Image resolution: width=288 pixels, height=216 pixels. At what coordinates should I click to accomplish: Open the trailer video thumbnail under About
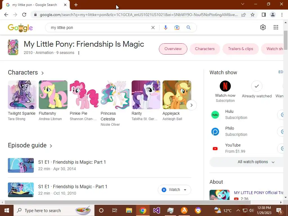[219, 195]
